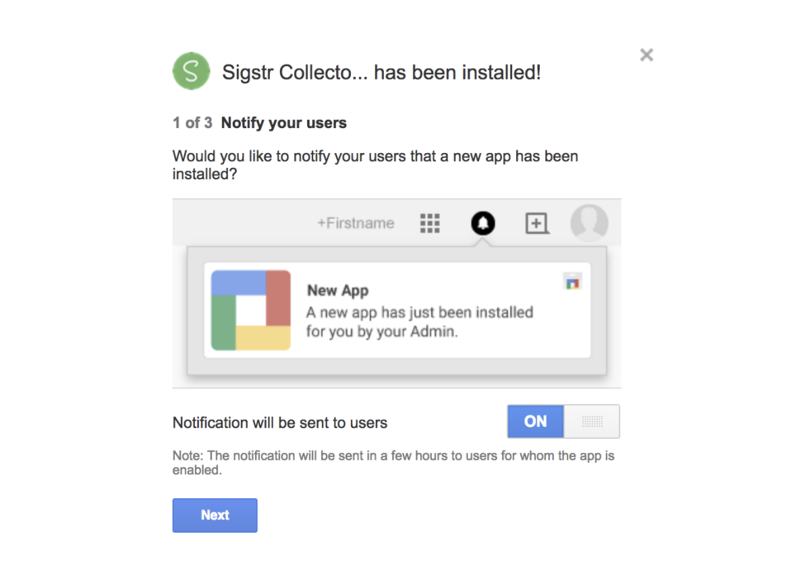Close the installation dialog with the X
The height and width of the screenshot is (561, 807).
point(646,55)
